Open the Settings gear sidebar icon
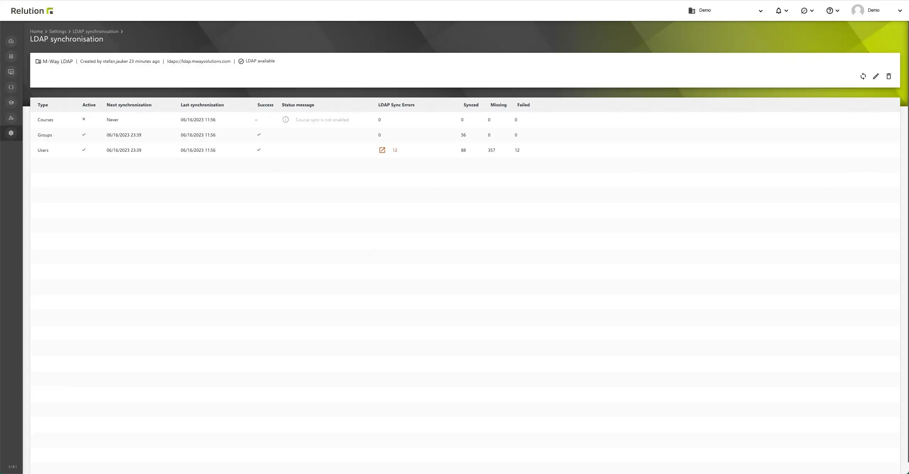 [x=11, y=133]
